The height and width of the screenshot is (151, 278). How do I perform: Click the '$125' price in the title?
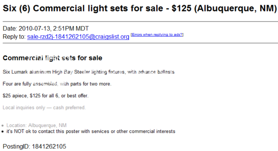(x=182, y=8)
